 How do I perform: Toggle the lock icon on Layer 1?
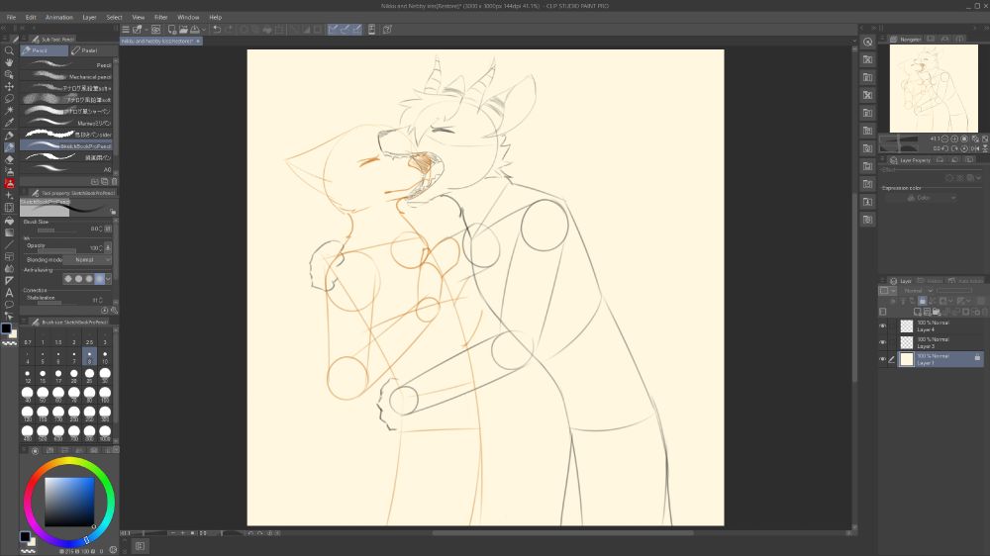click(x=977, y=358)
